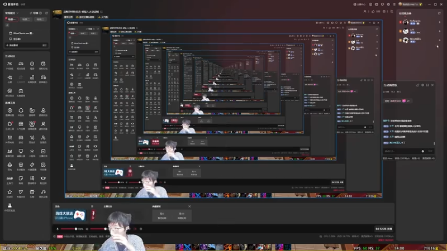The height and width of the screenshot is (251, 447).
Task: Open the hamburger menu in title bar
Action: [394, 4]
